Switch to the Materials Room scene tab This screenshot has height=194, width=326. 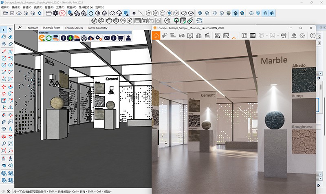(x=52, y=28)
